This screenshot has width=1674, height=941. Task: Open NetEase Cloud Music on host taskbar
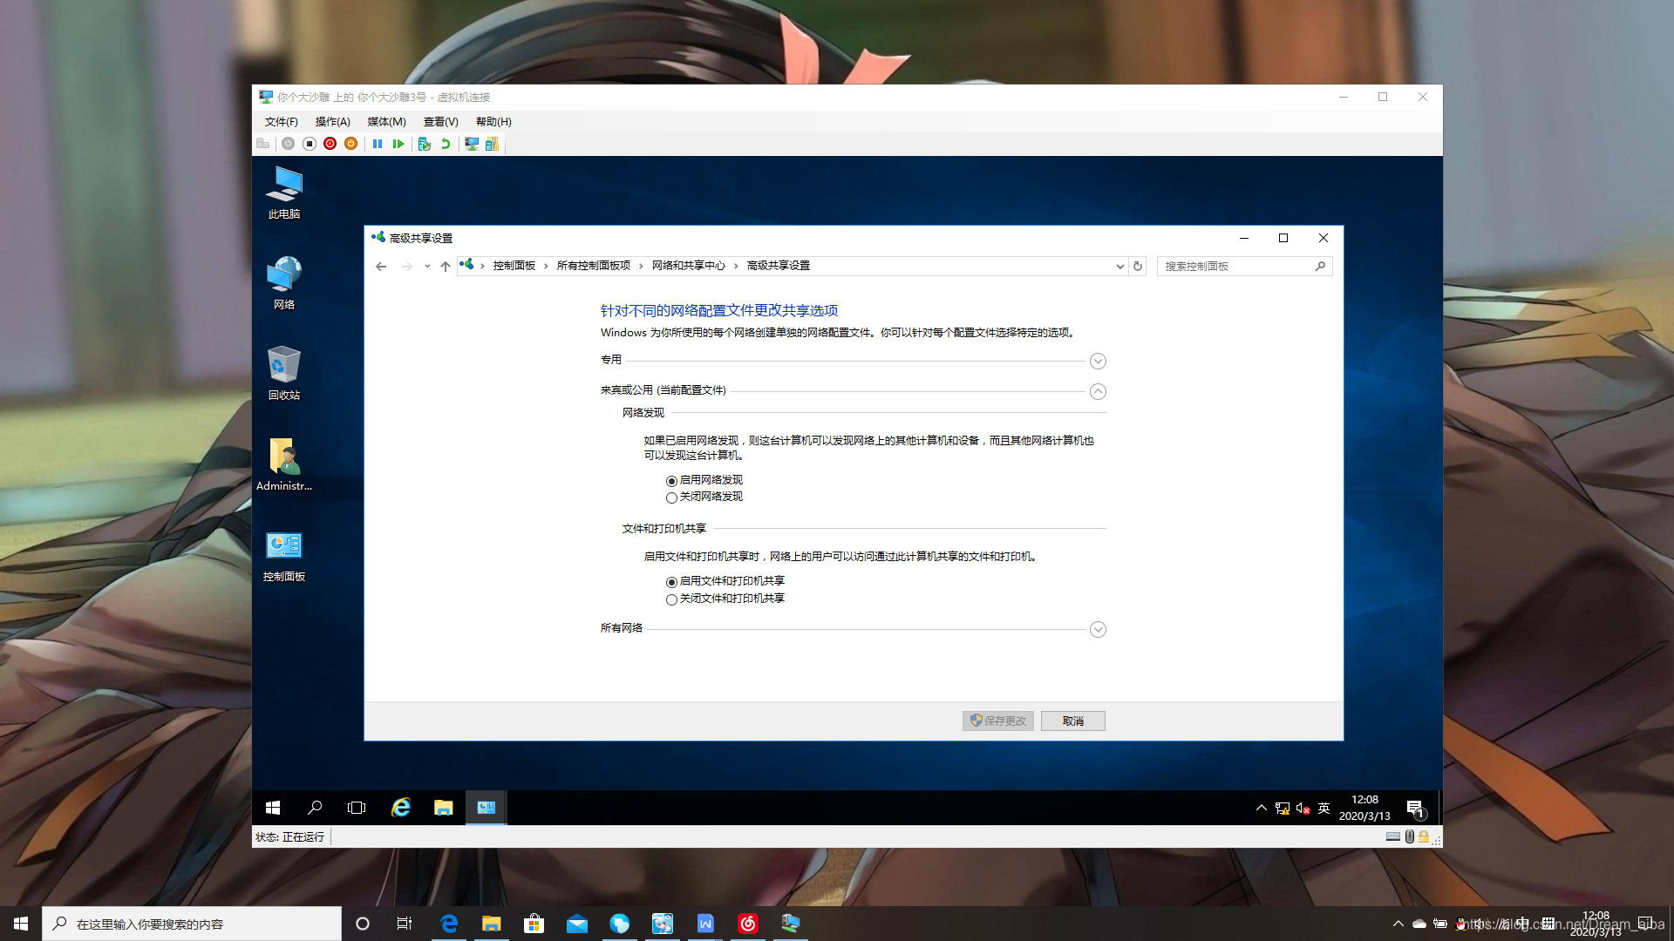[748, 924]
